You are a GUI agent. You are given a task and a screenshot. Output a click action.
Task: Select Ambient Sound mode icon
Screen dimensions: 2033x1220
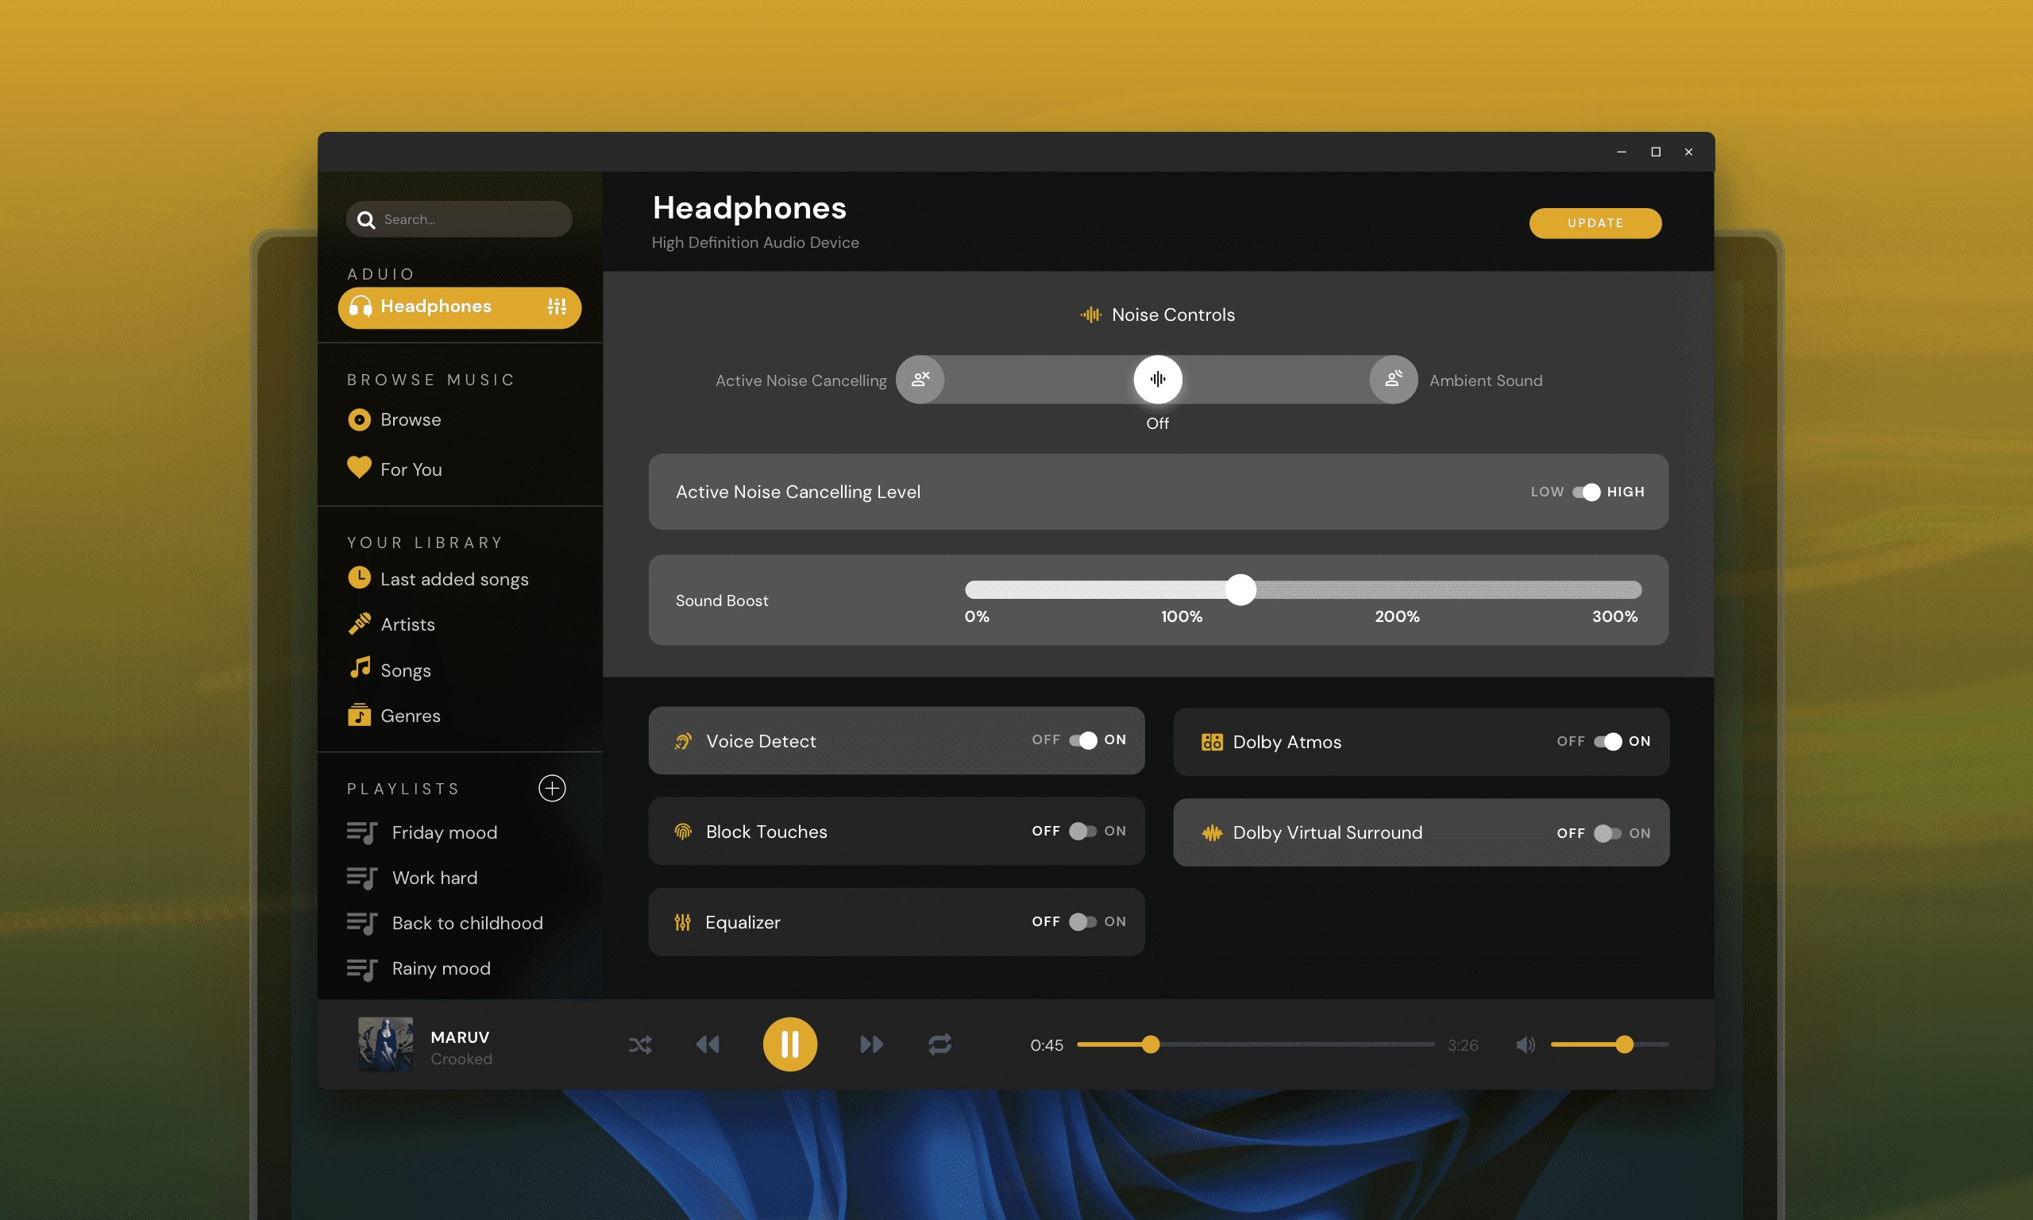(x=1393, y=379)
